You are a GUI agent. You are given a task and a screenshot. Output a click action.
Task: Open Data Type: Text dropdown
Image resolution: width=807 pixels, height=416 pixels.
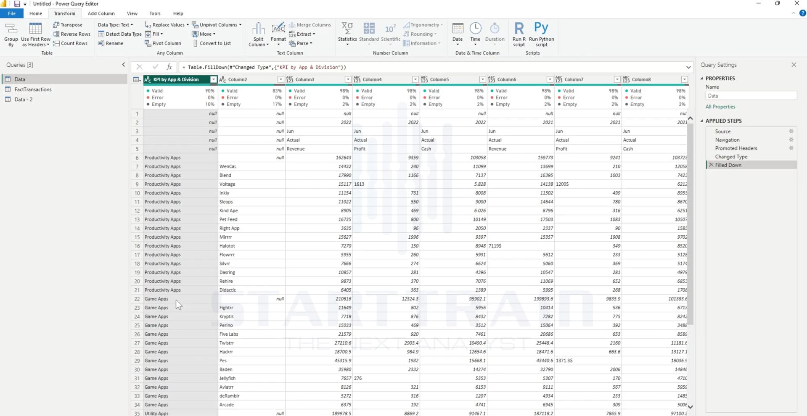(x=116, y=25)
